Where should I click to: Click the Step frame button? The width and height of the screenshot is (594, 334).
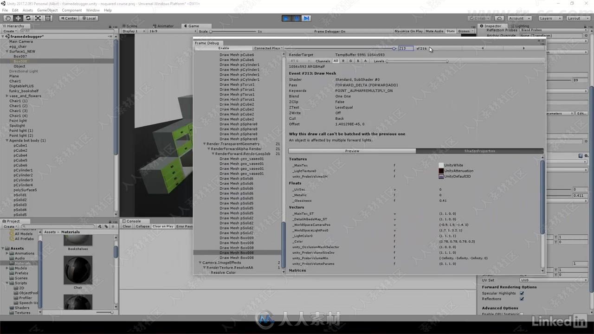pyautogui.click(x=306, y=18)
